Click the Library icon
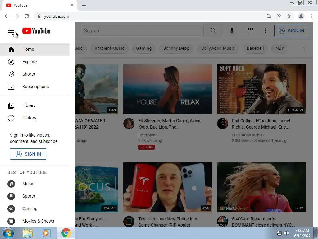318x239 pixels. (11, 106)
